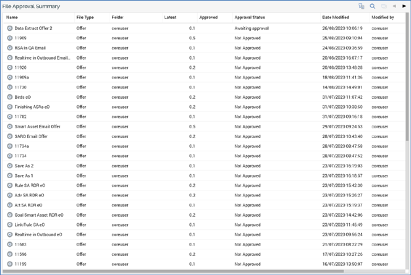
Task: Click the search magnifier icon in header
Action: [x=372, y=6]
